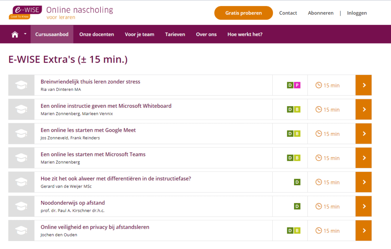Screen dimensions: 391x249
Task: Click the home icon in navigation bar
Action: pos(15,34)
